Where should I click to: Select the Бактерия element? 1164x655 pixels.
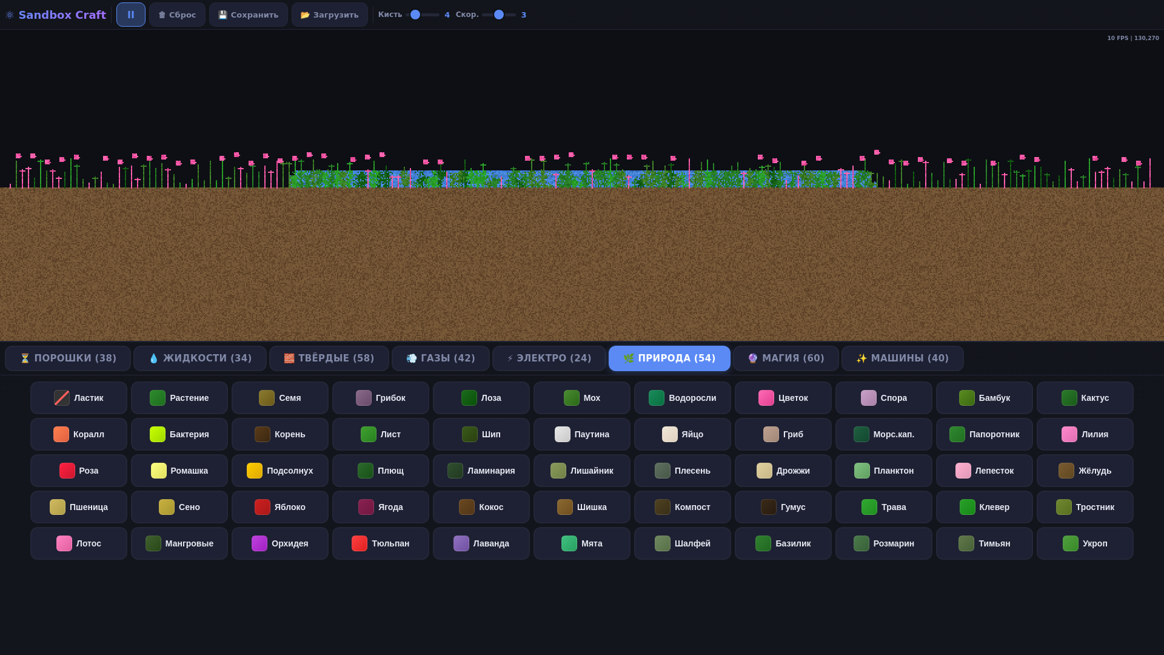pos(179,434)
